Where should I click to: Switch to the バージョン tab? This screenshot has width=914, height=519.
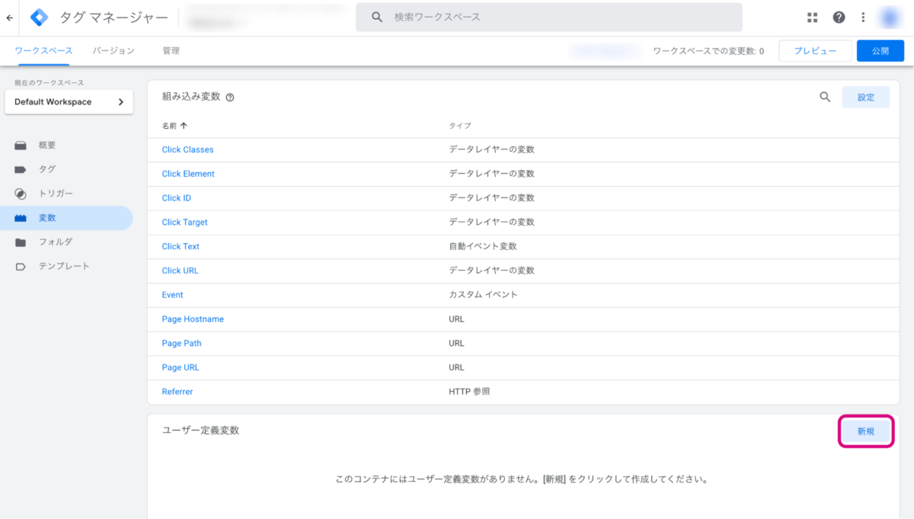pyautogui.click(x=113, y=51)
